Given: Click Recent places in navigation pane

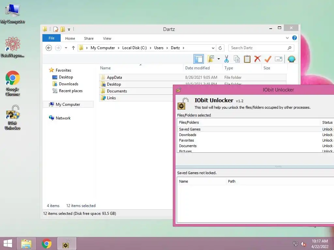Looking at the screenshot, I should [70, 91].
